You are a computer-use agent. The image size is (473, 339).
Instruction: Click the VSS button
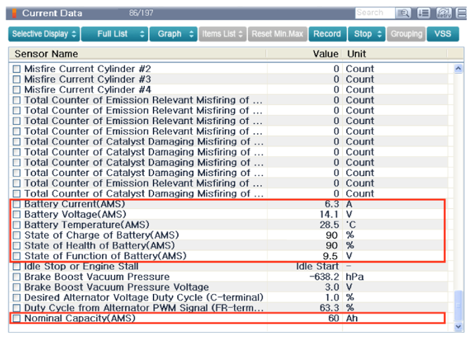tap(443, 34)
